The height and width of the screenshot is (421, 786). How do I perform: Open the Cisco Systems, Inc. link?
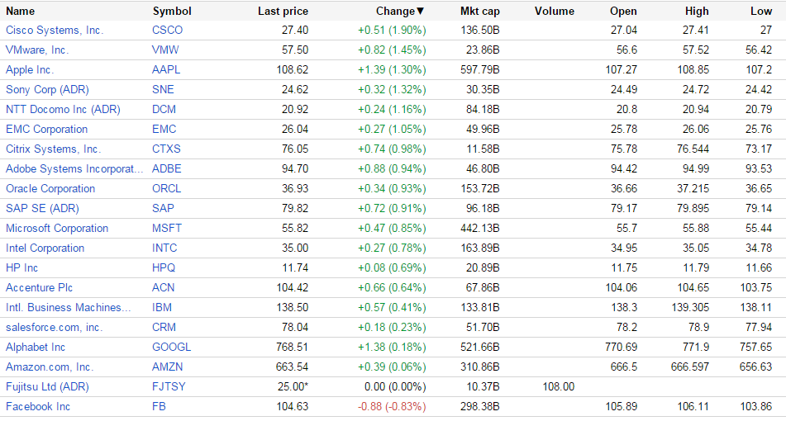[55, 30]
